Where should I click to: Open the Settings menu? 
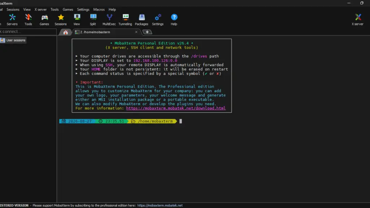coord(83,9)
